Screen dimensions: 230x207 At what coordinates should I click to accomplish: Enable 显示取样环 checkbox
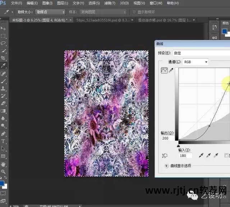pos(134,12)
